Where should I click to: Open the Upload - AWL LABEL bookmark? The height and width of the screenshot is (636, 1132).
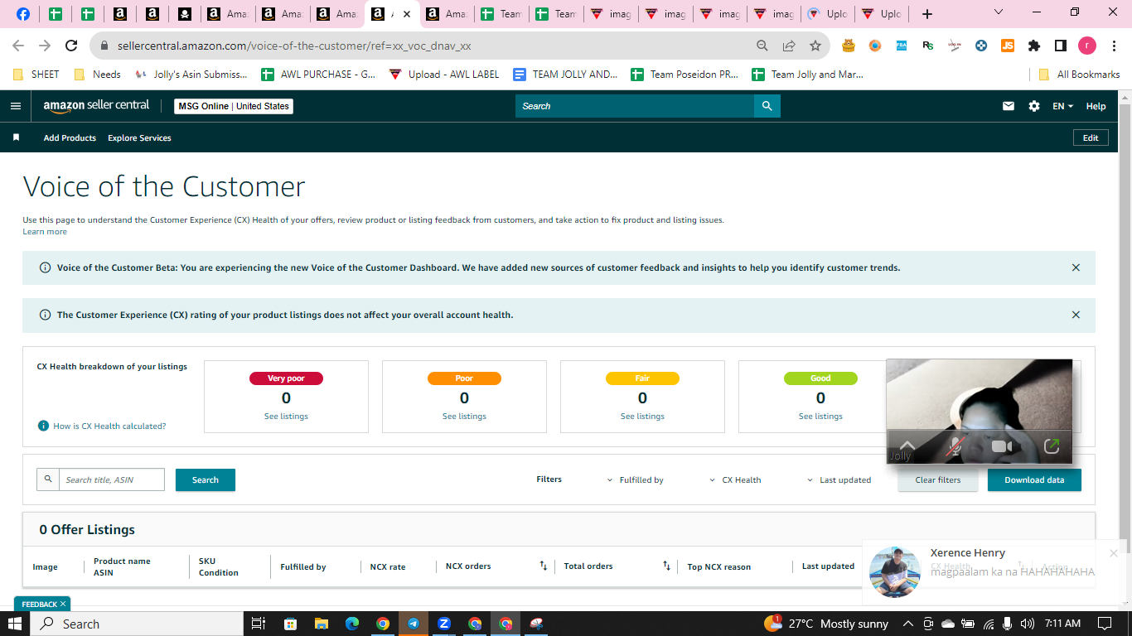444,75
